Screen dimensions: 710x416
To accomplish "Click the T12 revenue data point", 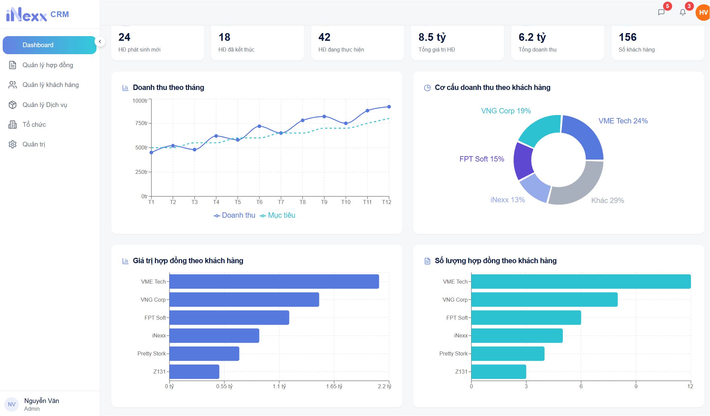I will pyautogui.click(x=389, y=107).
